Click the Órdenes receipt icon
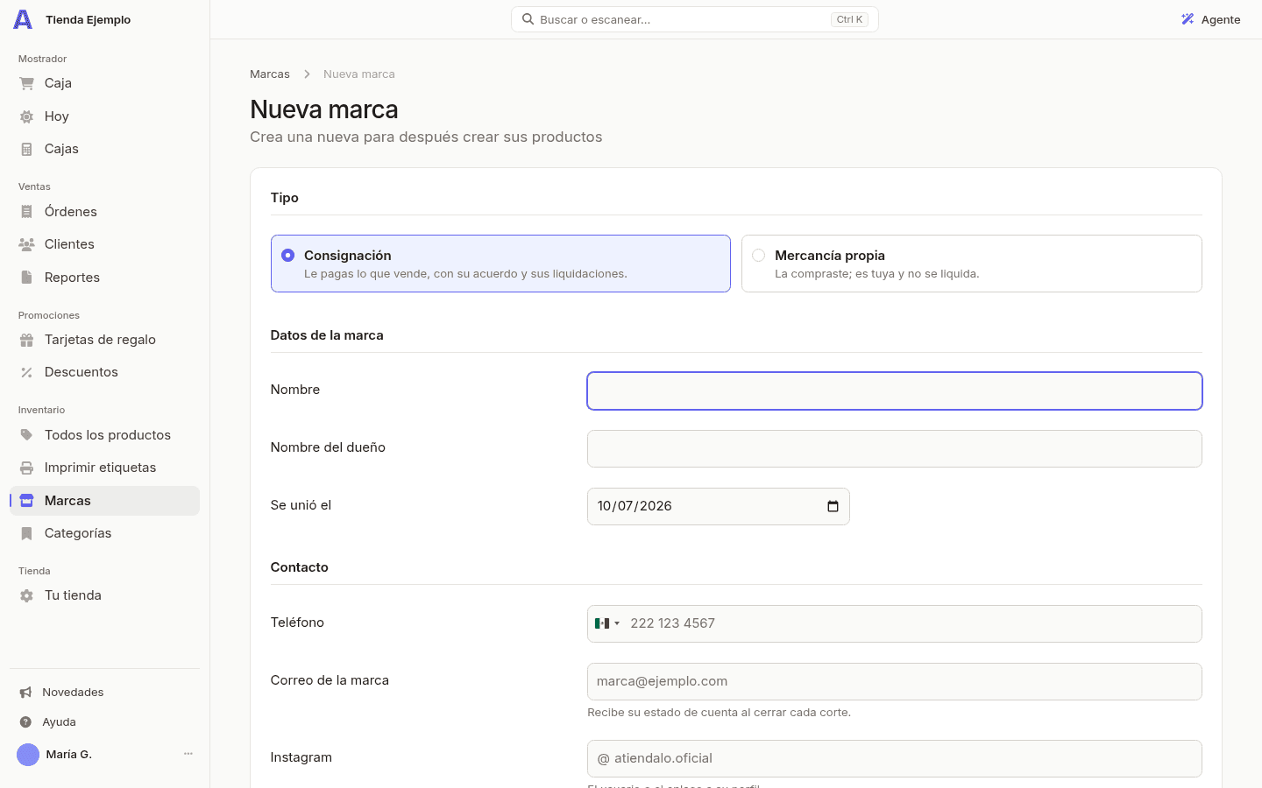 pos(26,212)
